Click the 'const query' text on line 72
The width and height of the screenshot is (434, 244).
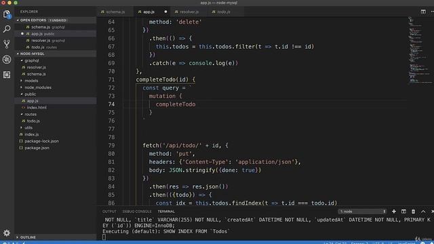(x=164, y=88)
